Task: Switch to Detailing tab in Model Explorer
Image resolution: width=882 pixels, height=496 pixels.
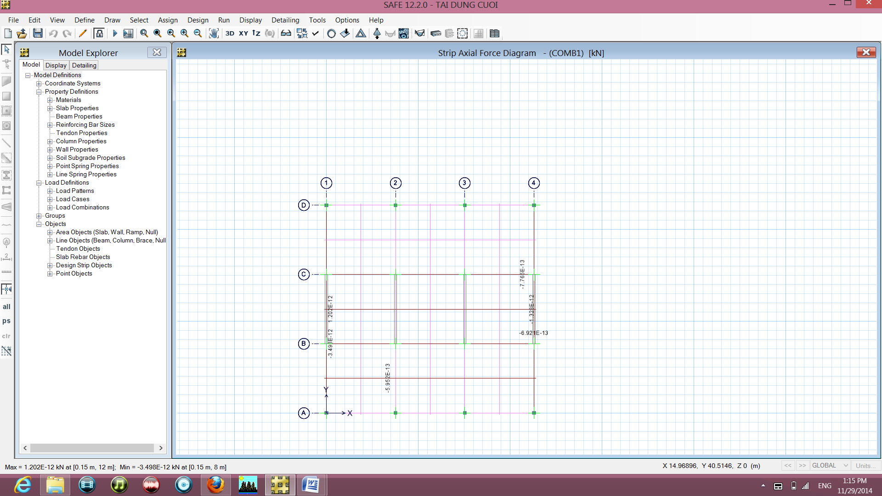Action: pyautogui.click(x=84, y=65)
